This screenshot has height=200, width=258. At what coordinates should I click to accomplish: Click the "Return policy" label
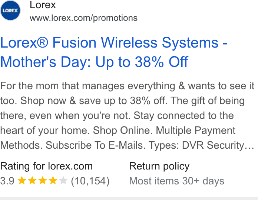(x=159, y=166)
